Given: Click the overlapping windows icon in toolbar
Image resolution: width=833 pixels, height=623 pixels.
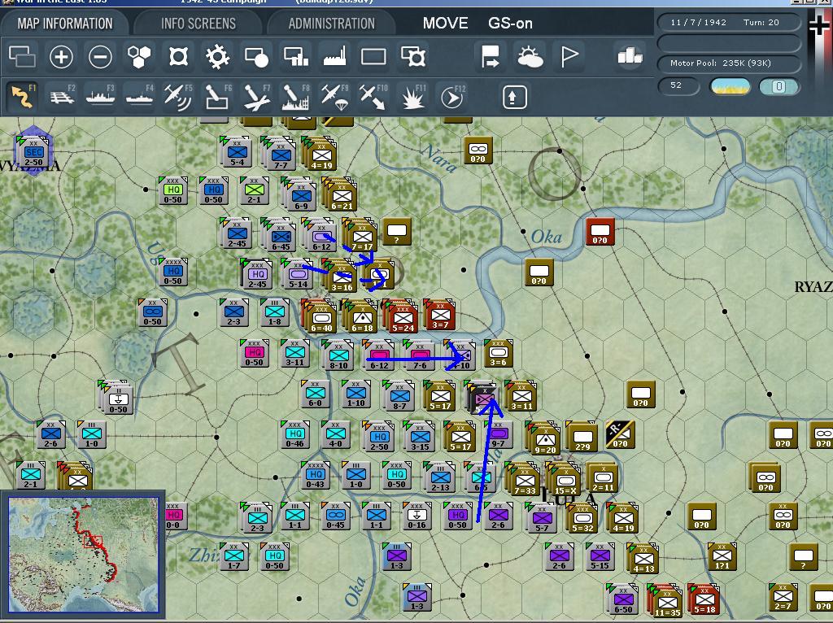Looking at the screenshot, I should tap(22, 56).
